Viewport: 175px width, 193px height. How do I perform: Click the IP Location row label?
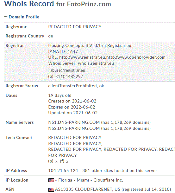point(17,180)
